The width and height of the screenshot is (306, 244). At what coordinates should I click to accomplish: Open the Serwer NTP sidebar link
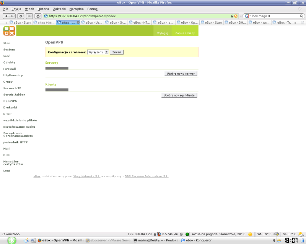click(x=12, y=88)
